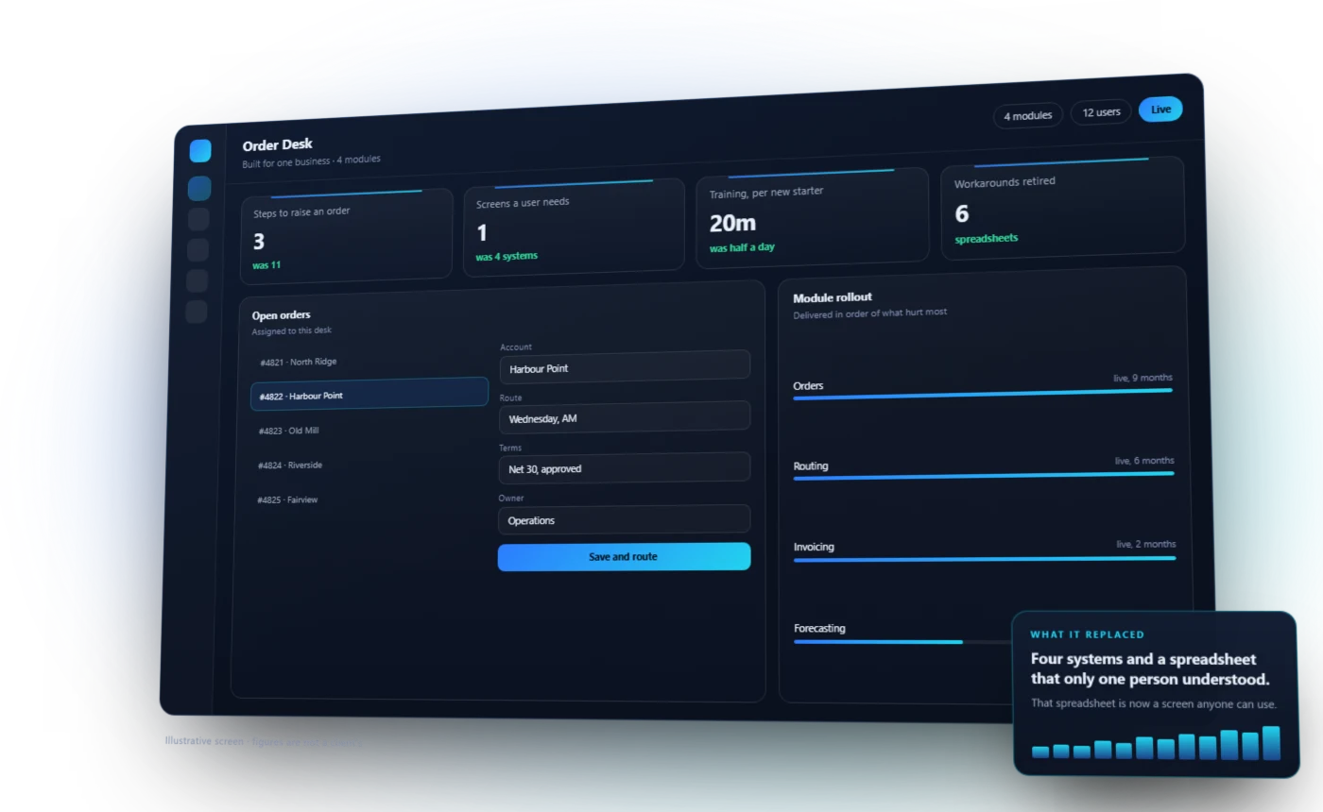Click the Owner field Operations
Viewport: 1323px width, 812px height.
625,519
